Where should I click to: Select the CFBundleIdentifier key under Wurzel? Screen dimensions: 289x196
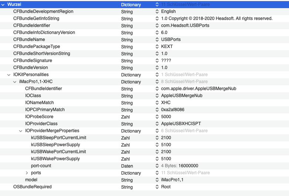[x=31, y=25]
